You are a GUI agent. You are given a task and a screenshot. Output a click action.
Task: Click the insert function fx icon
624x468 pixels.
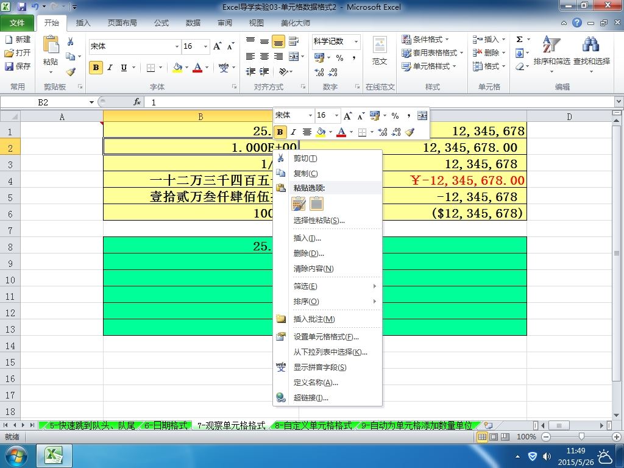pyautogui.click(x=137, y=102)
